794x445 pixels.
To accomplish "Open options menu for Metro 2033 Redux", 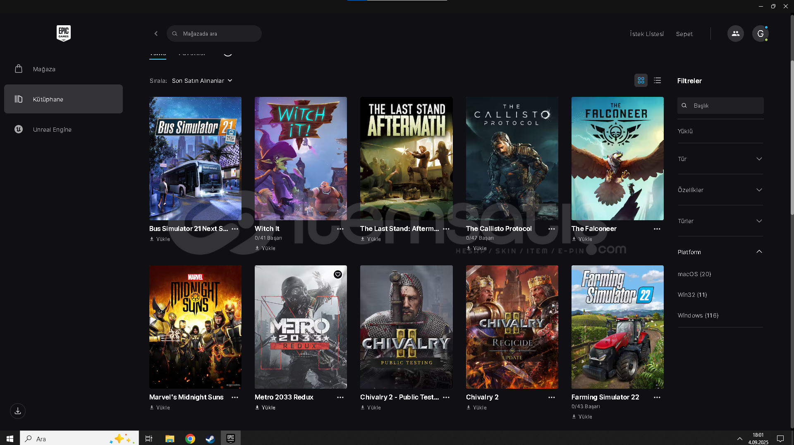I will [x=340, y=397].
